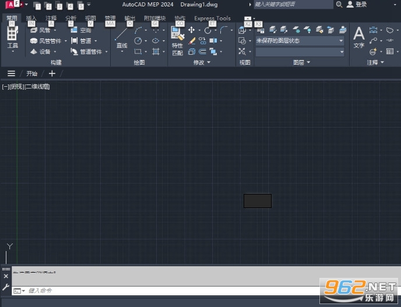Select the 直线 line tool
Screen dimensions: 401x307
click(x=121, y=38)
